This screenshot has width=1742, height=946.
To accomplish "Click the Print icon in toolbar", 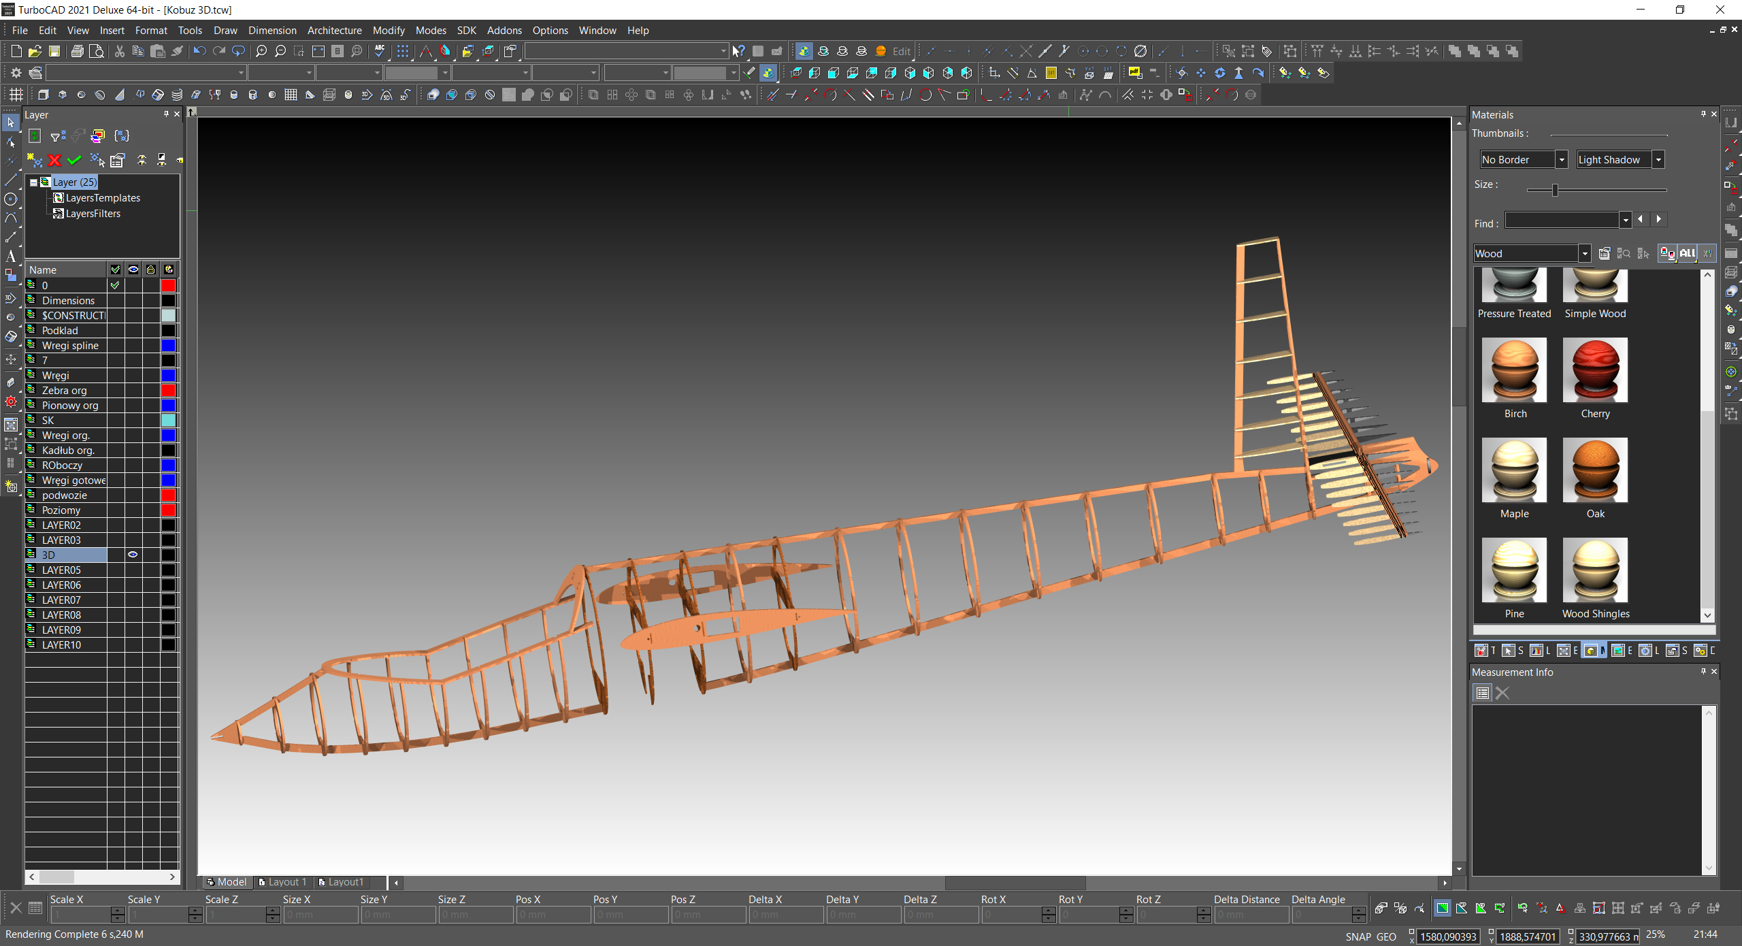I will tap(77, 51).
